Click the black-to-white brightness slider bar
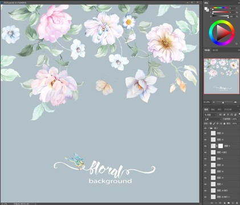 [x=221, y=16]
